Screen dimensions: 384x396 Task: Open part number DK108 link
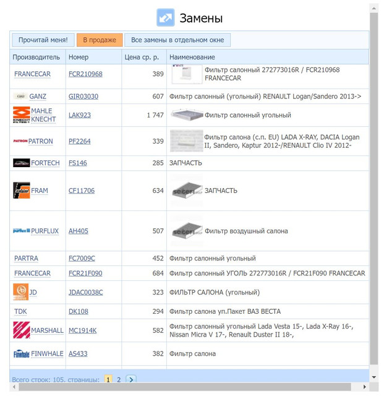[79, 311]
